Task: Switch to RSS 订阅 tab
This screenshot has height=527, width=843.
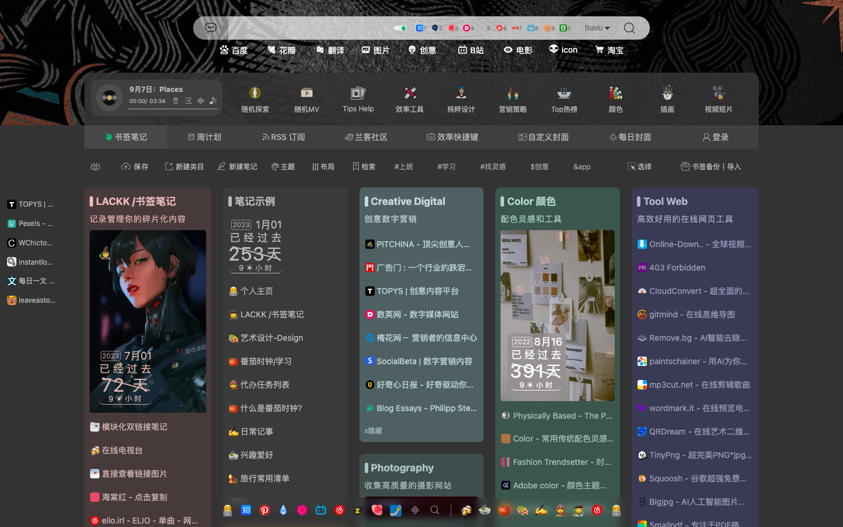Action: (283, 137)
